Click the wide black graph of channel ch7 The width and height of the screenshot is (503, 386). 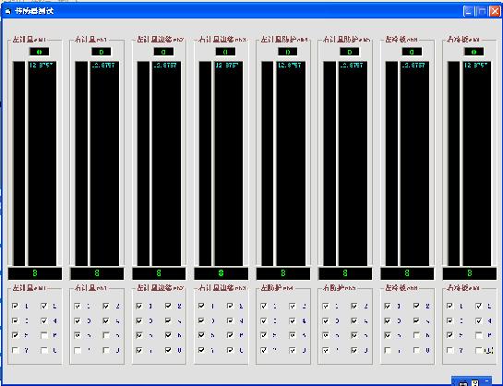pos(476,163)
